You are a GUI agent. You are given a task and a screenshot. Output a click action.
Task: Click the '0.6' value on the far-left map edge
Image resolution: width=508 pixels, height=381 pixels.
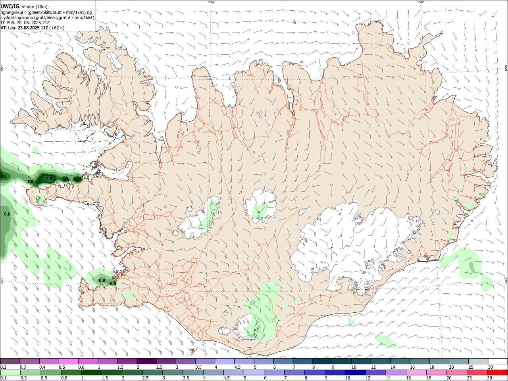[7, 214]
